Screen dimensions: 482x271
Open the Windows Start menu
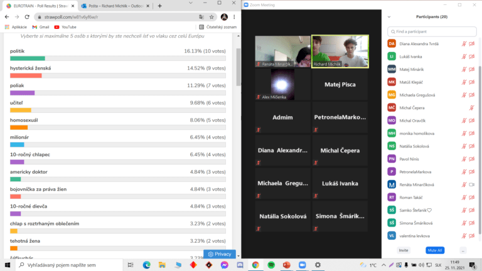coord(8,265)
